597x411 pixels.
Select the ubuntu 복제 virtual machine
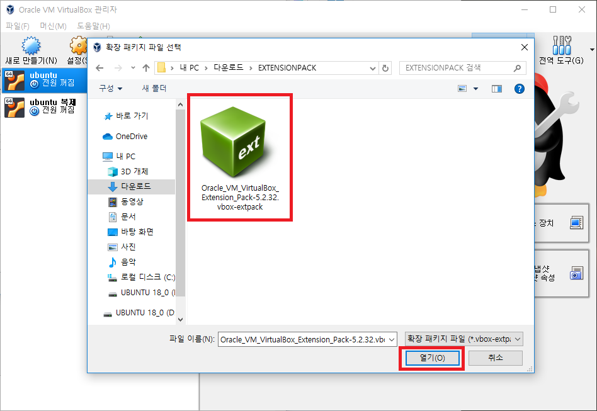[44, 107]
